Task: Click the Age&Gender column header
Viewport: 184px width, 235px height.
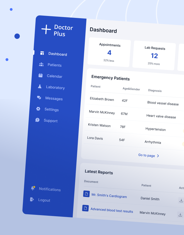Action: tap(131, 89)
